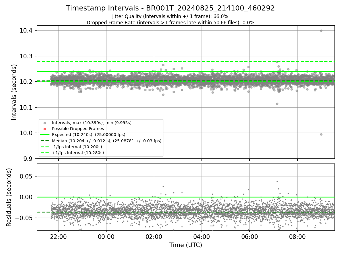This screenshot has height=255, width=341.
Task: Click the 06:00 time tick label
Action: coord(249,236)
